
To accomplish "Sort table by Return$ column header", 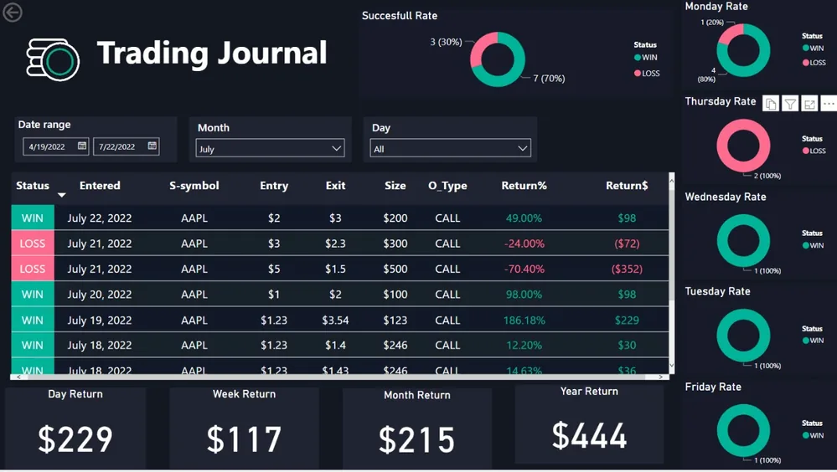I will pyautogui.click(x=627, y=186).
